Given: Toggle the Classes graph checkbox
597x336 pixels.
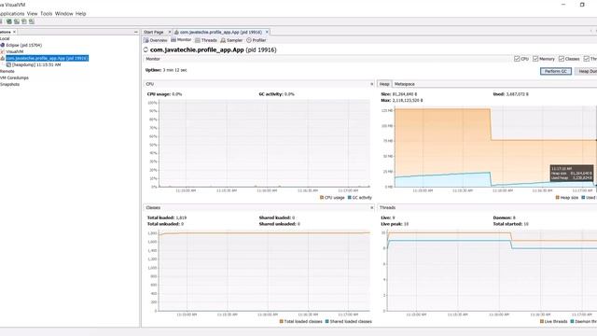Looking at the screenshot, I should [562, 59].
